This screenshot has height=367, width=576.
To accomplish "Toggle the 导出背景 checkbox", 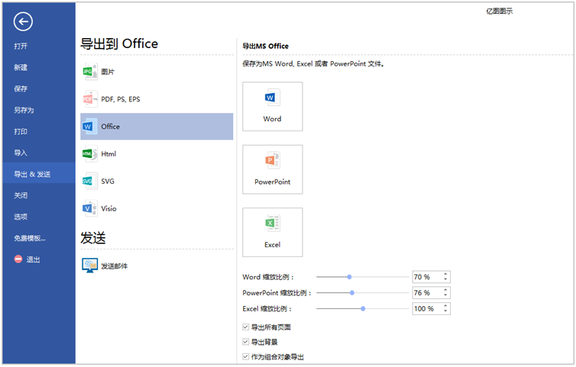I will 246,342.
